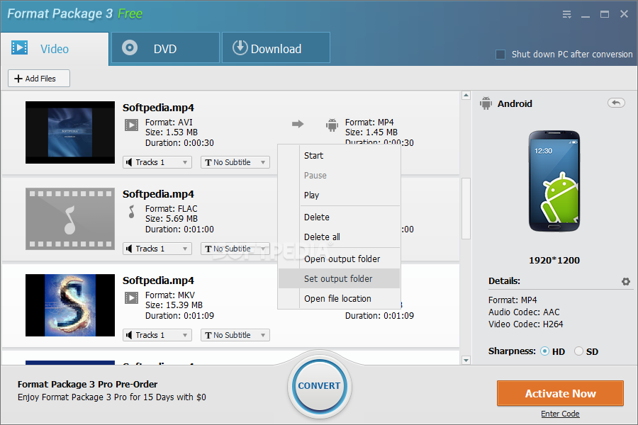Click the scroll up arrow of file list
638x425 pixels.
[466, 96]
